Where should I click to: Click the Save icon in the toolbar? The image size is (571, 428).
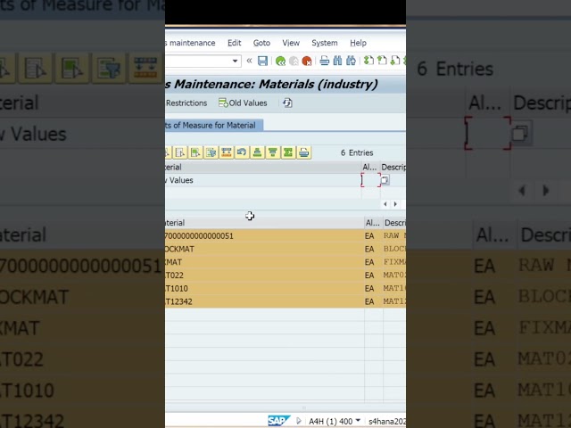262,61
